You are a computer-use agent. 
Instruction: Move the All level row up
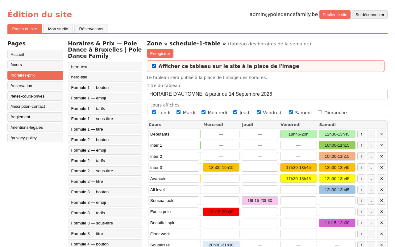coord(361,190)
